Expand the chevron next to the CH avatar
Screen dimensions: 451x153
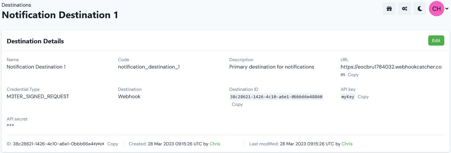[447, 9]
